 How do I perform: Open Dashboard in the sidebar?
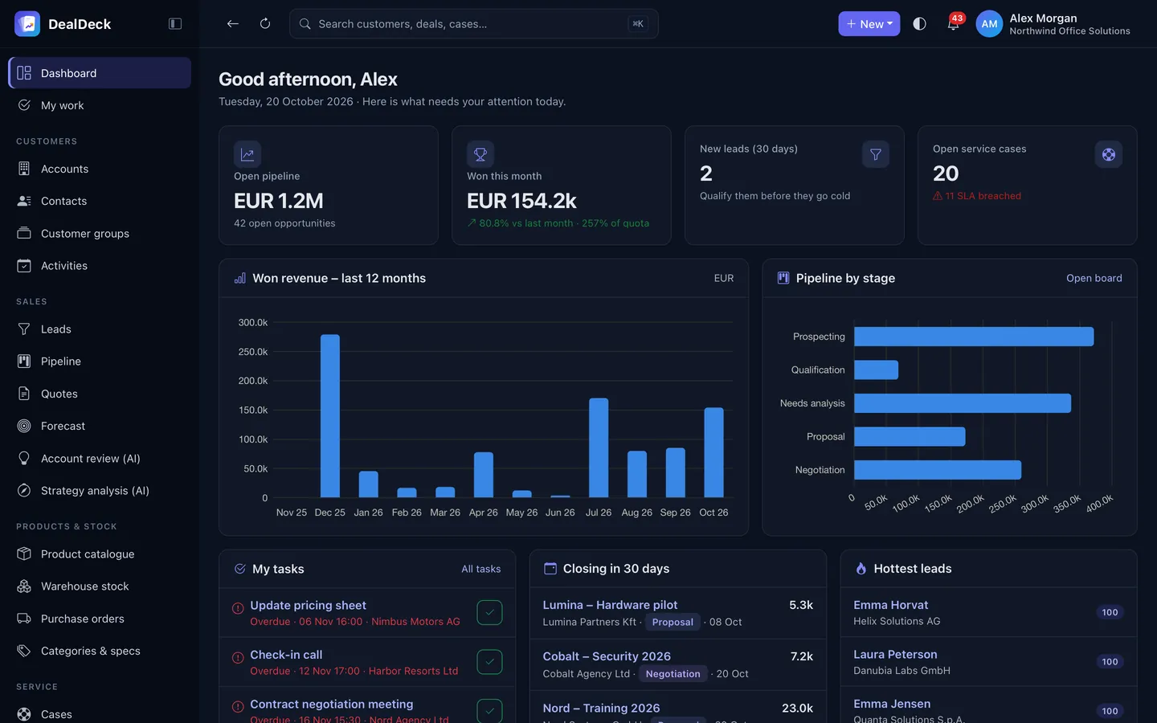(x=100, y=73)
